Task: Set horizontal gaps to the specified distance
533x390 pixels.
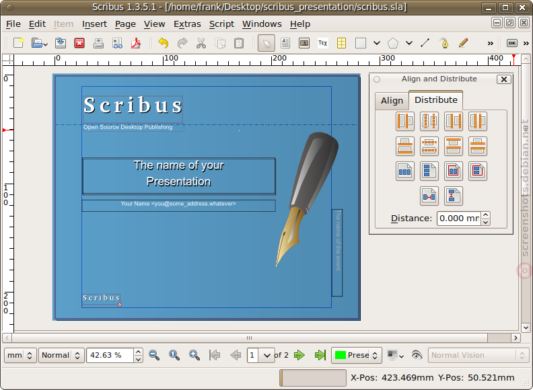Action: point(429,196)
